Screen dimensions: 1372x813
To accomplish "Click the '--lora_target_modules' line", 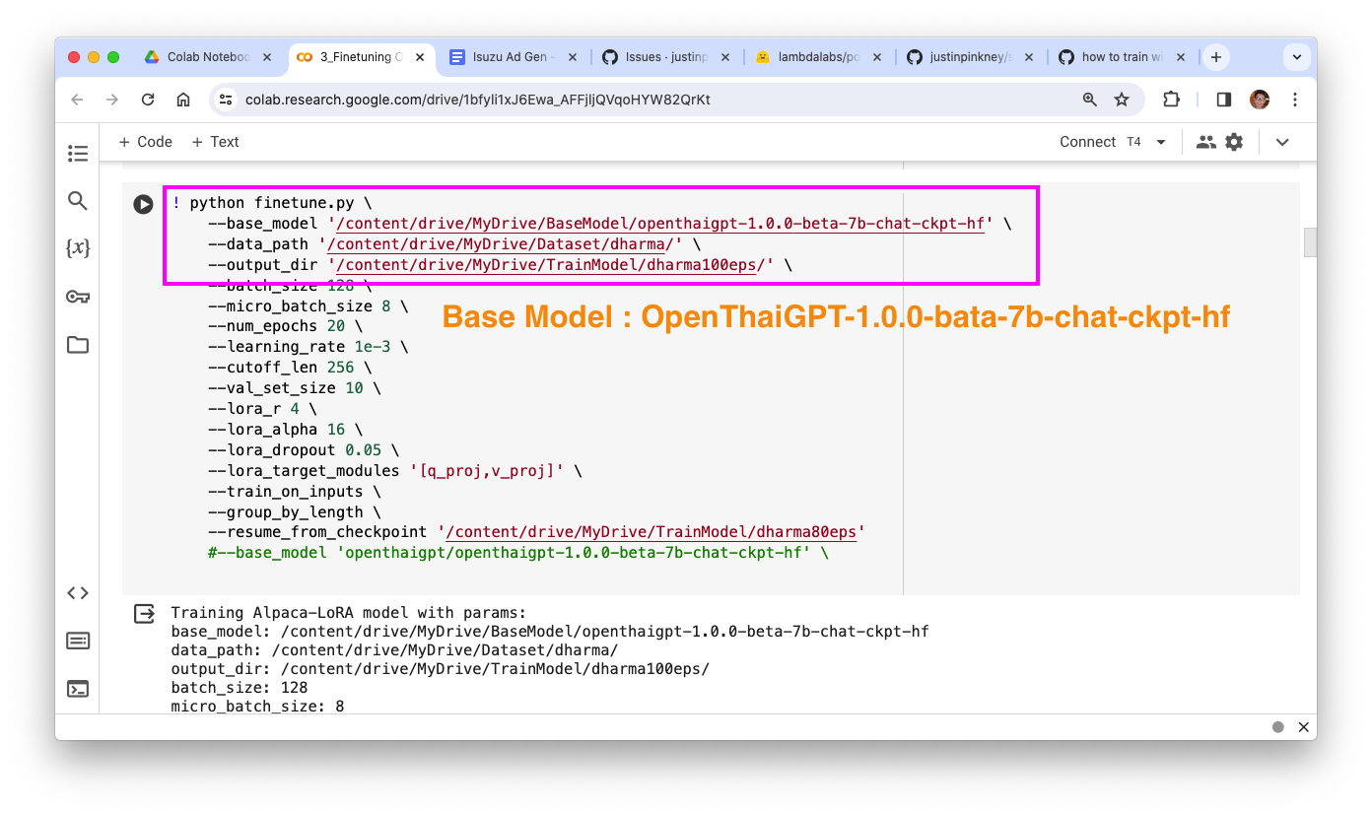I will pos(395,471).
